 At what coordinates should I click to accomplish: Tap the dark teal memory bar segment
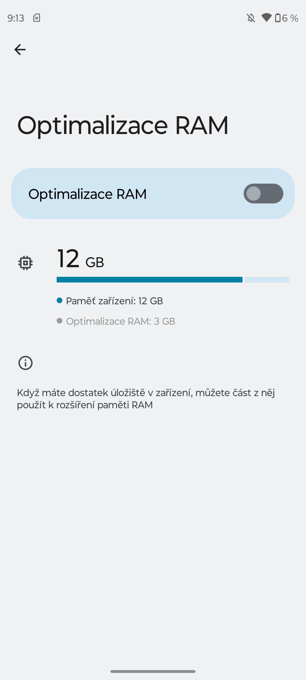tap(150, 280)
